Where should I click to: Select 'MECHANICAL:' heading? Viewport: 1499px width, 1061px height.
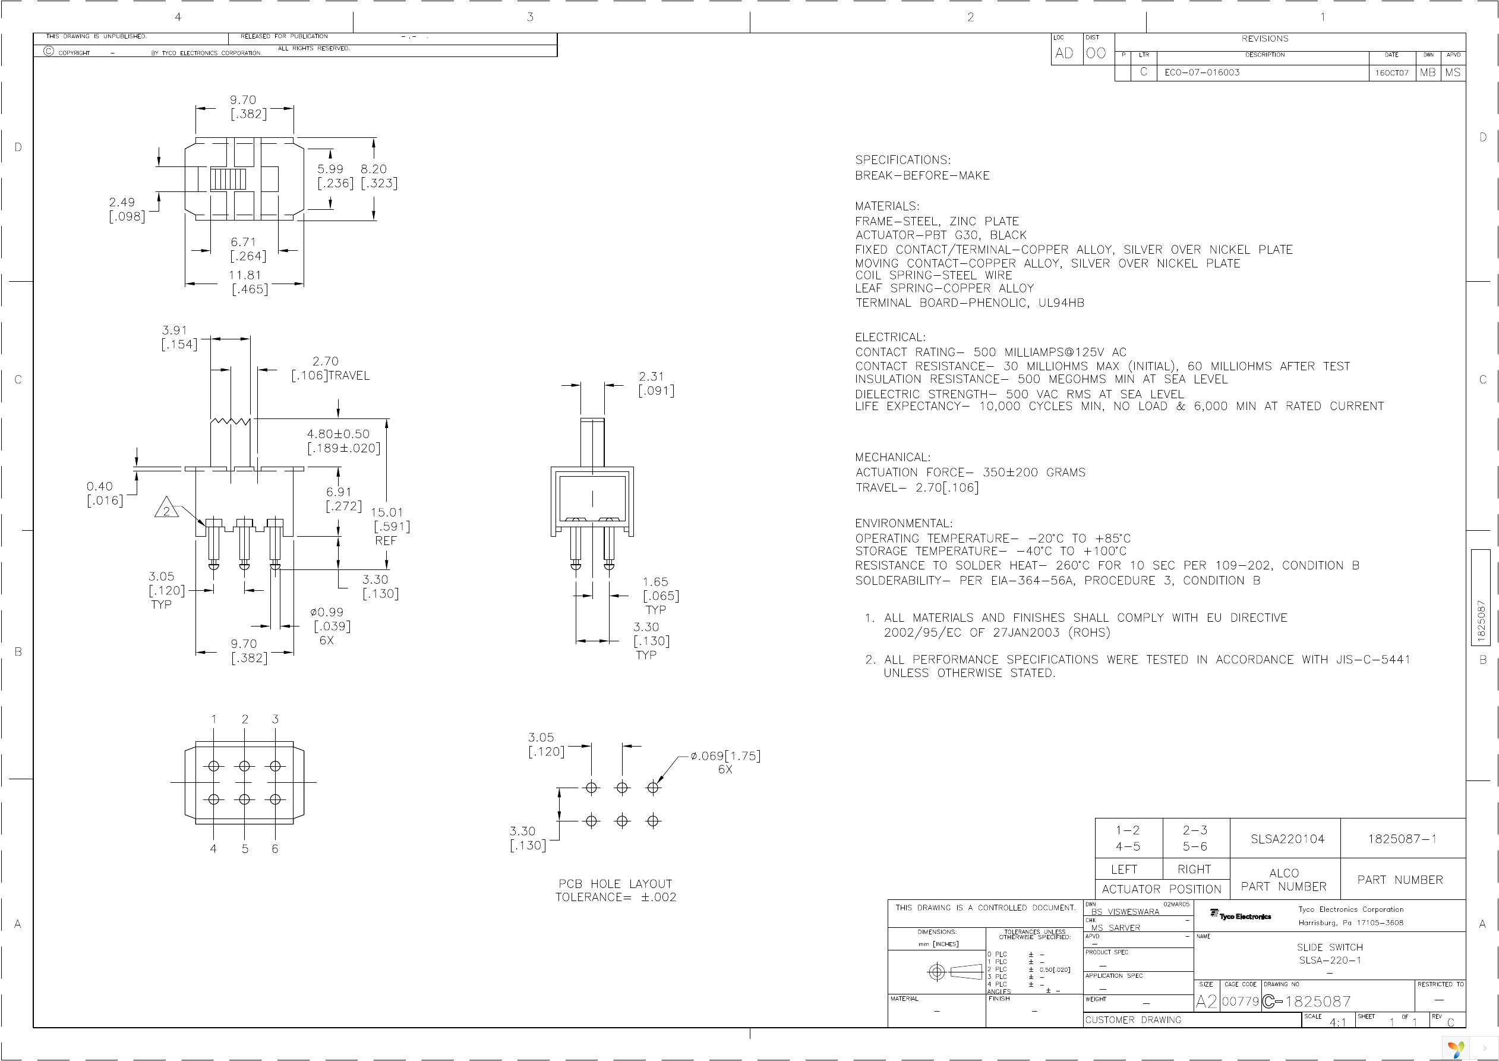coord(892,458)
